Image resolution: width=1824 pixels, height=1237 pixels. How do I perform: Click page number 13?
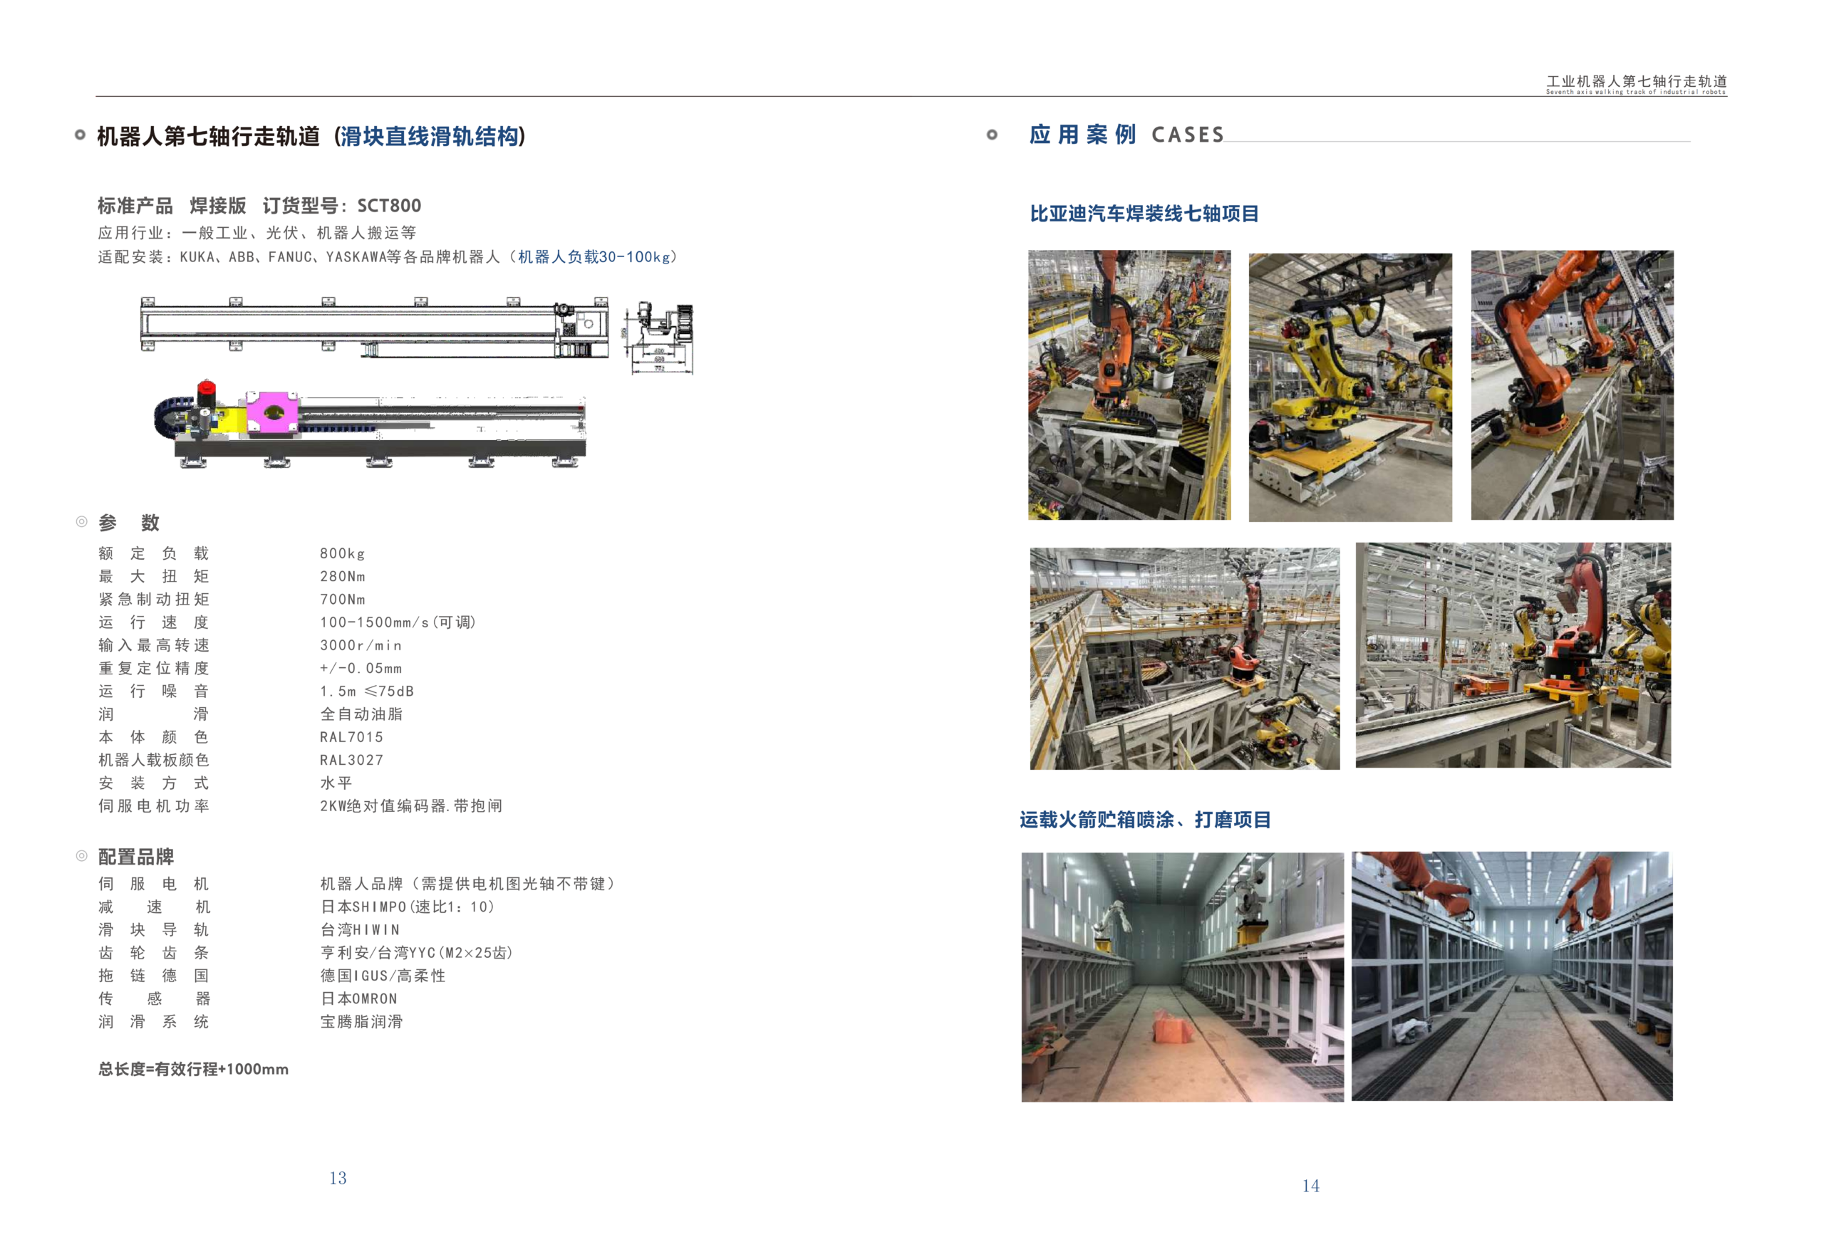(x=338, y=1178)
